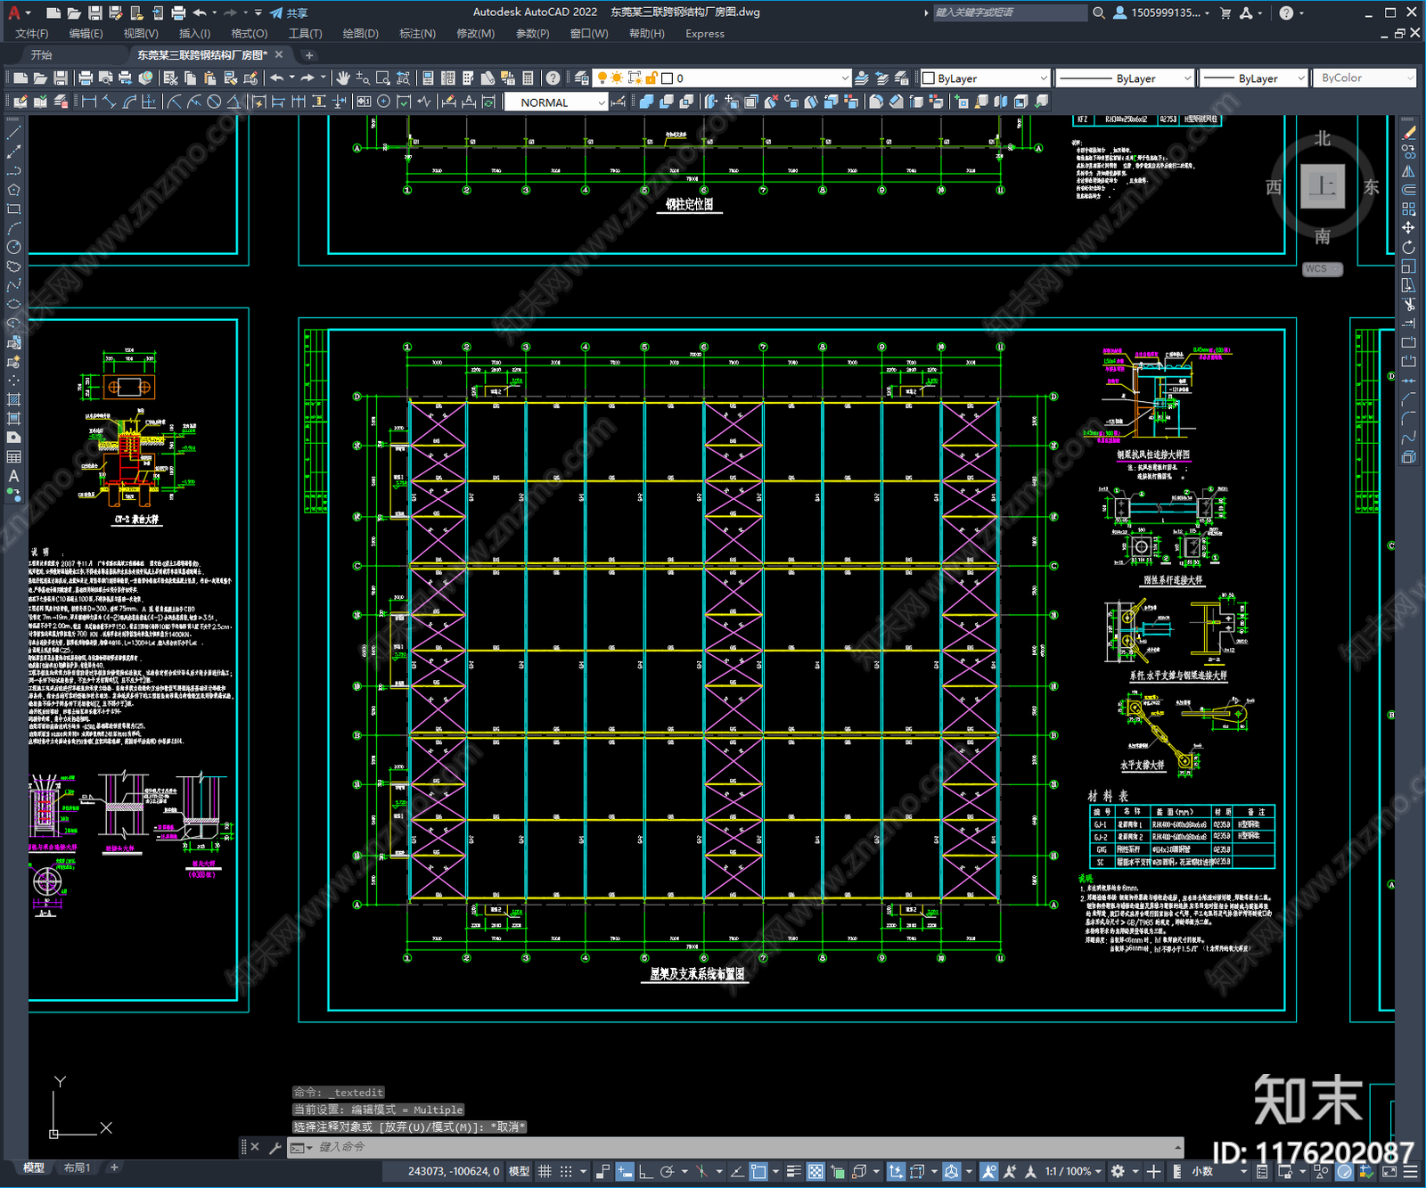The height and width of the screenshot is (1188, 1426).
Task: Click the 共享 share button
Action: click(x=289, y=12)
